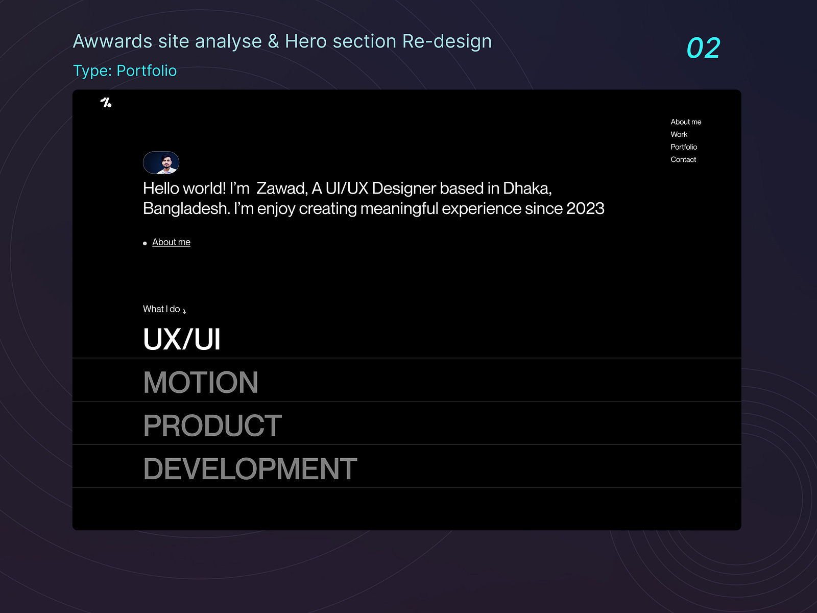Follow the underlined About me link

(x=171, y=242)
